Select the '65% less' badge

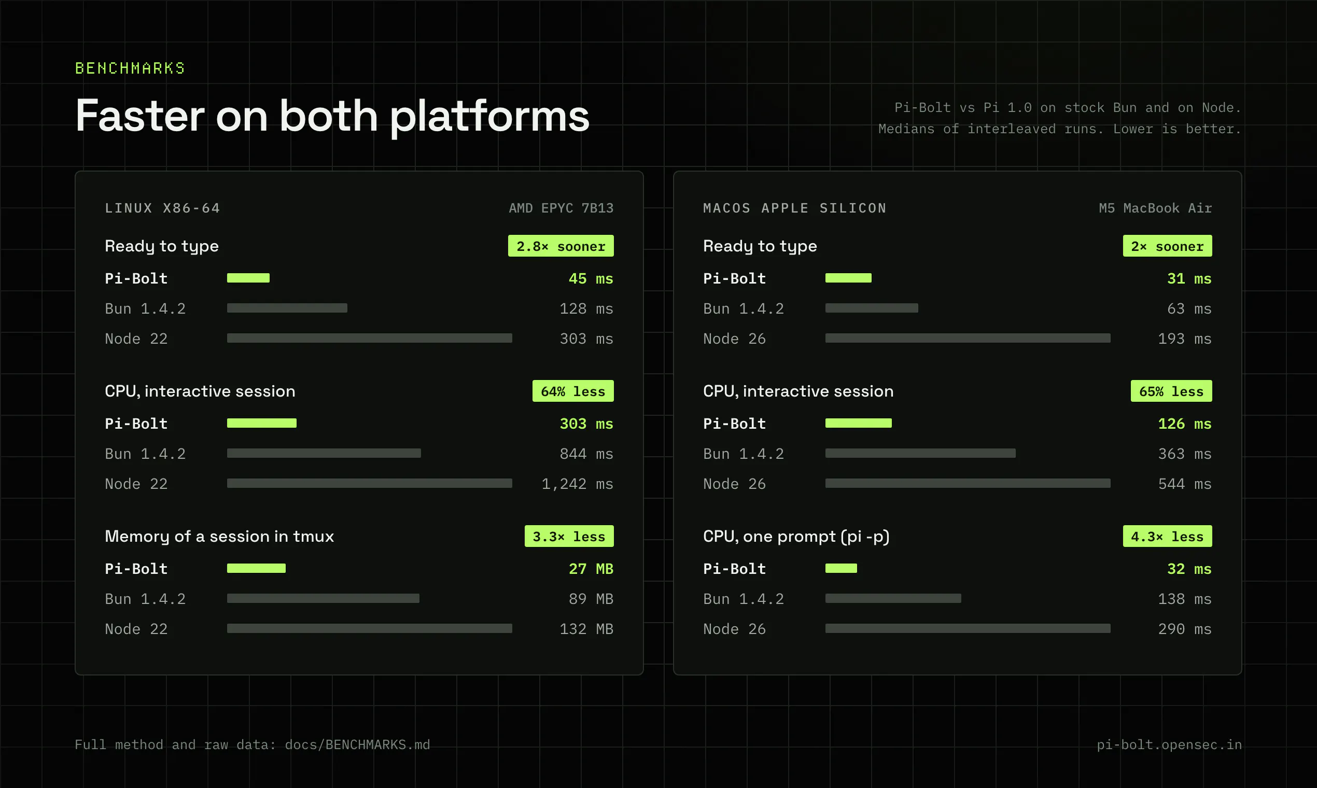click(1171, 391)
